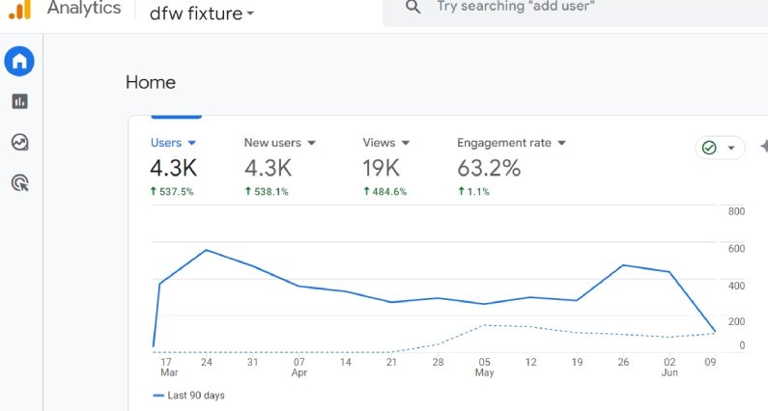Open the Reports bar chart icon
Viewport: 768px width, 411px height.
pos(19,101)
